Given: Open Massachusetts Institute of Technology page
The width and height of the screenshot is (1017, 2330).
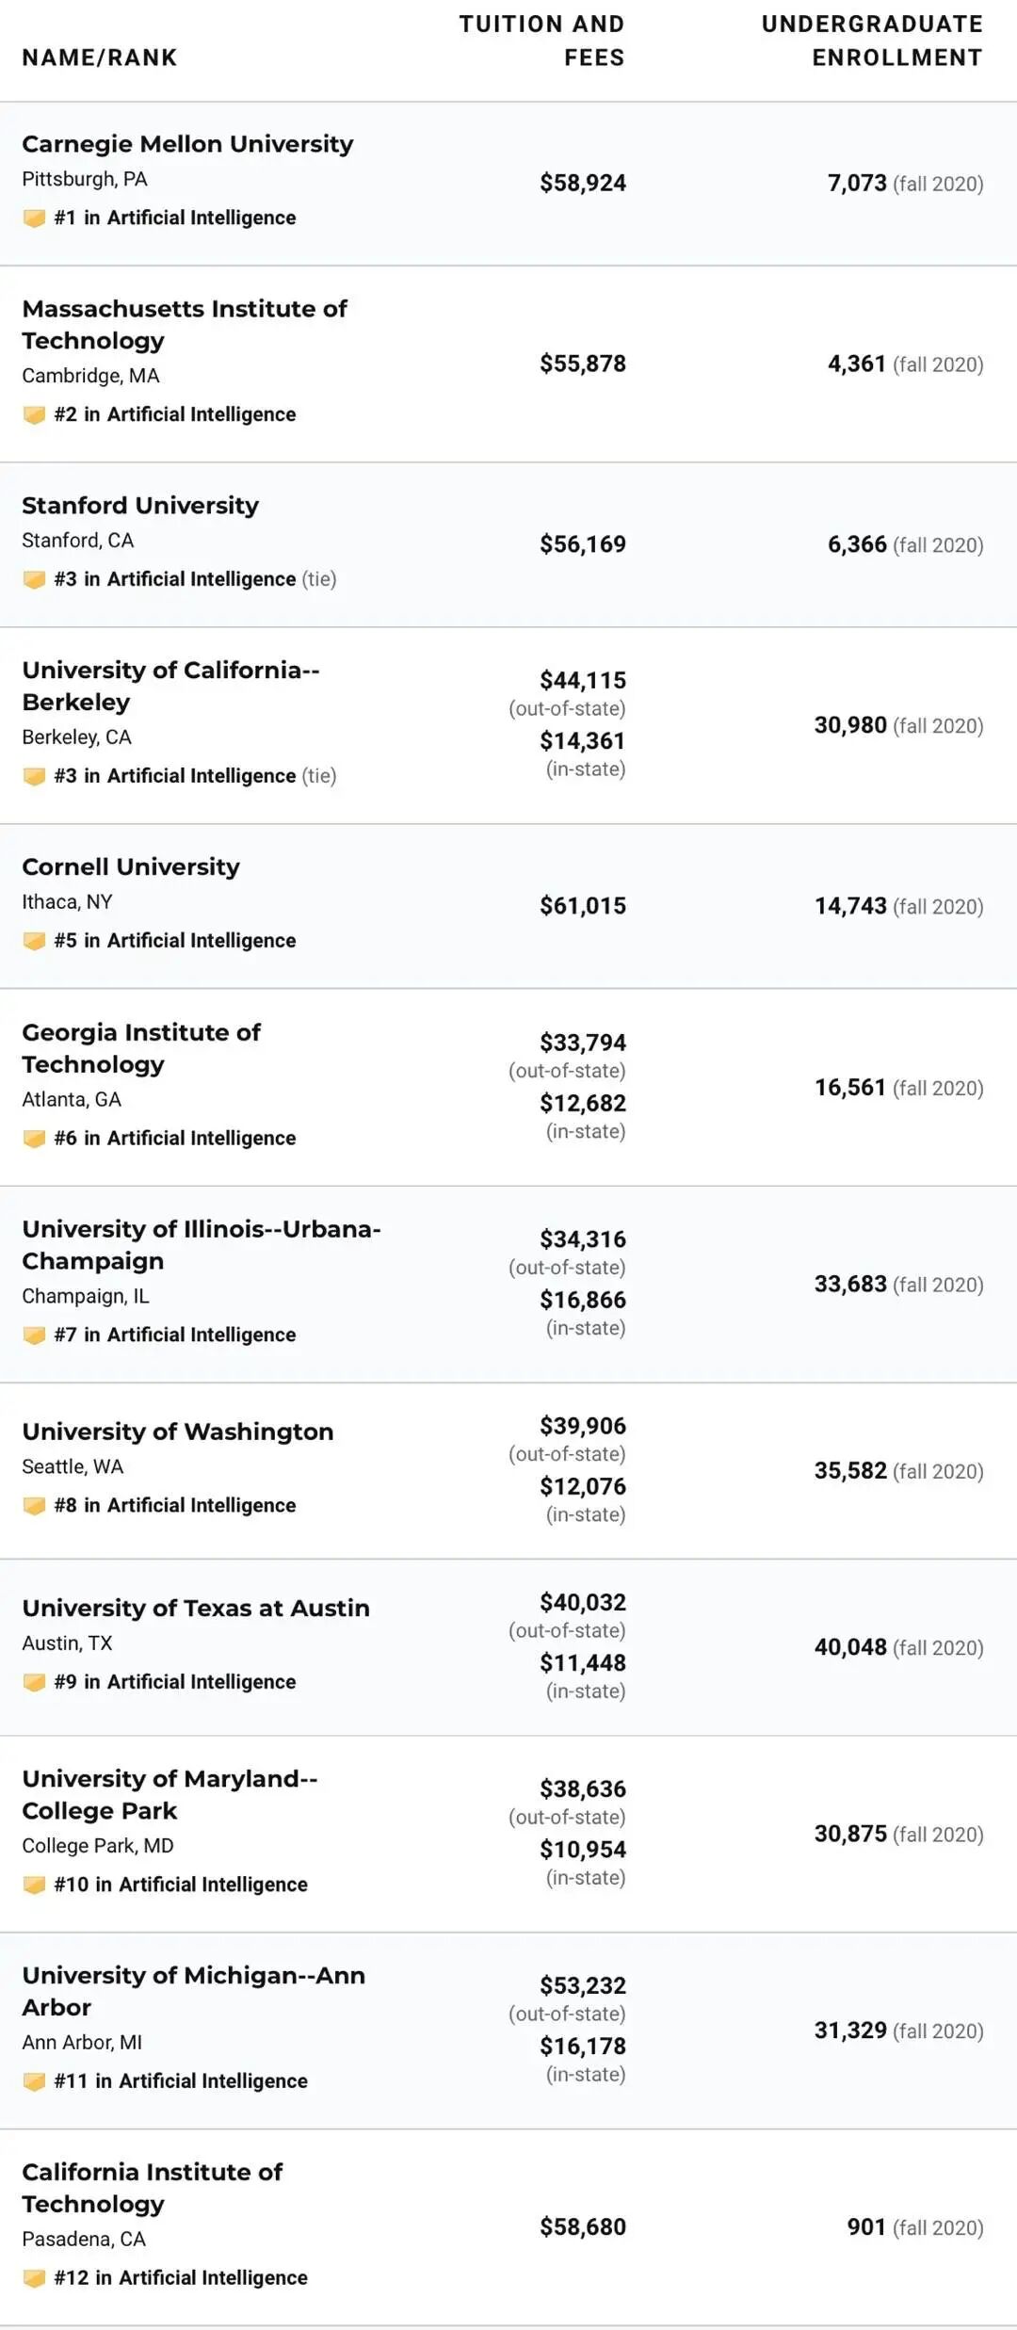Looking at the screenshot, I should click(x=185, y=325).
